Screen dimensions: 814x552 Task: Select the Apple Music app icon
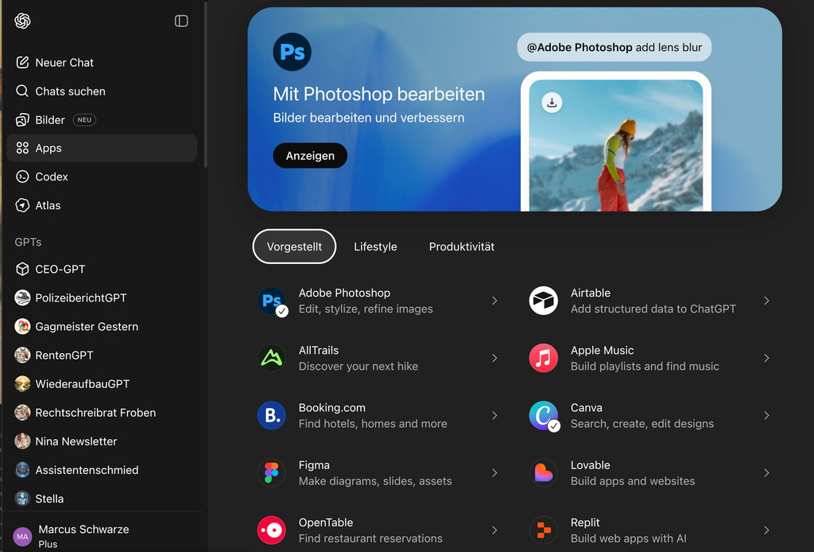pyautogui.click(x=544, y=359)
